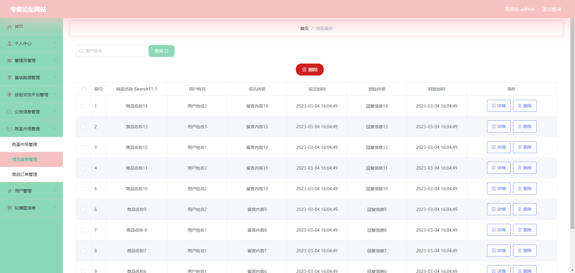
Task: Check the checkbox for row 商品名称11
Action: pos(83,168)
